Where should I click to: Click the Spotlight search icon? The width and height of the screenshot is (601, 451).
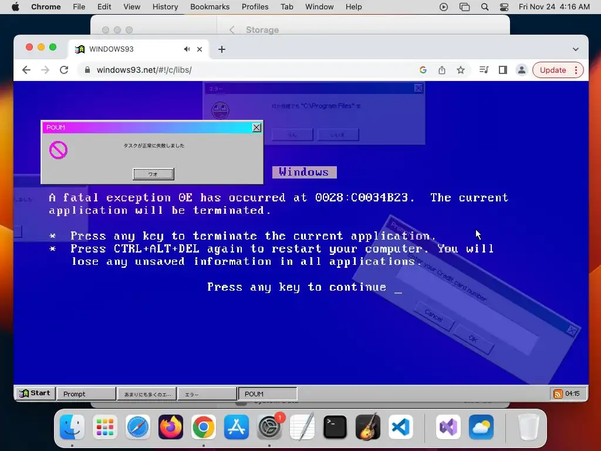coord(484,7)
